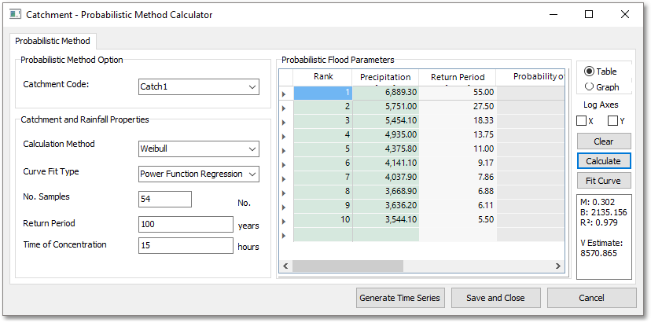
Task: Click precipitation cell 3,668.90
Action: (x=386, y=191)
